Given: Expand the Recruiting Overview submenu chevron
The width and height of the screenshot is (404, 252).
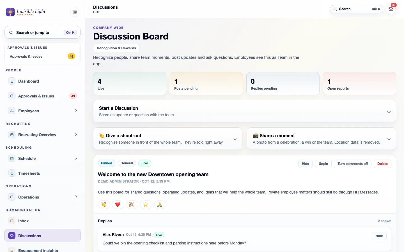Looking at the screenshot, I should (76, 135).
